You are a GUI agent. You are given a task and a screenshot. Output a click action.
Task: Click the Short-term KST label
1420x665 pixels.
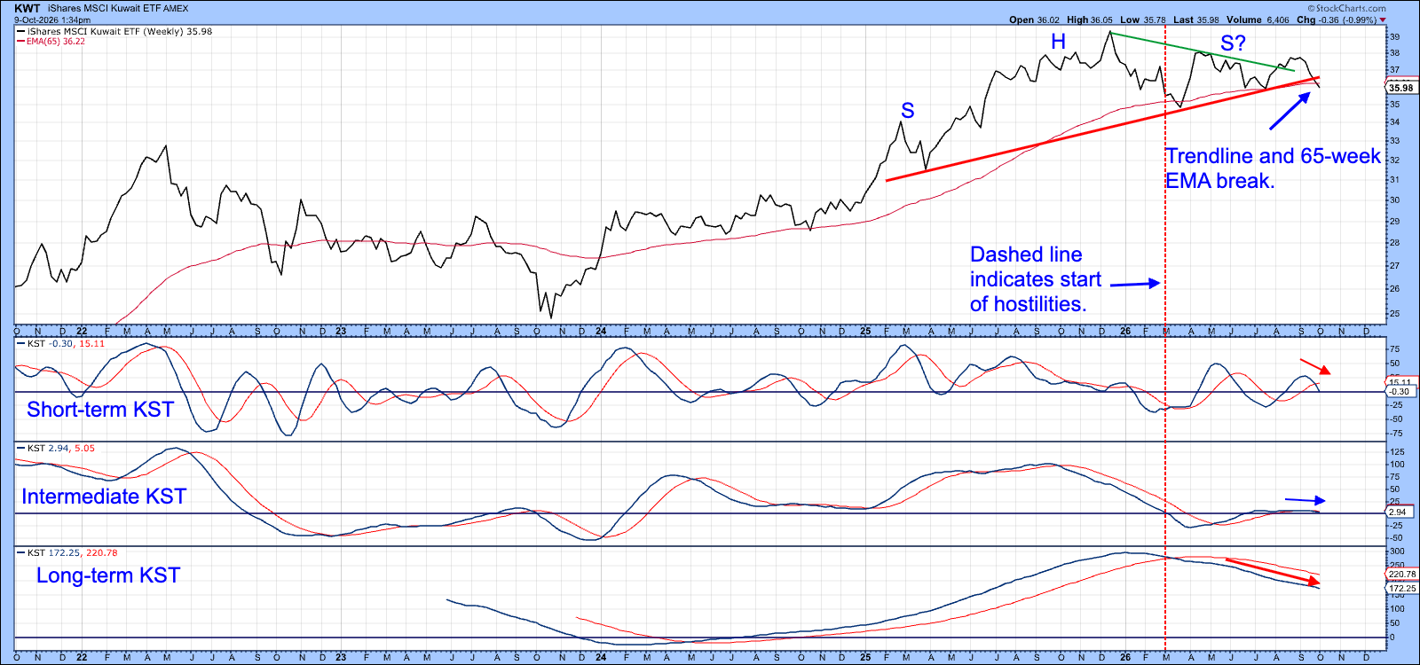point(100,410)
